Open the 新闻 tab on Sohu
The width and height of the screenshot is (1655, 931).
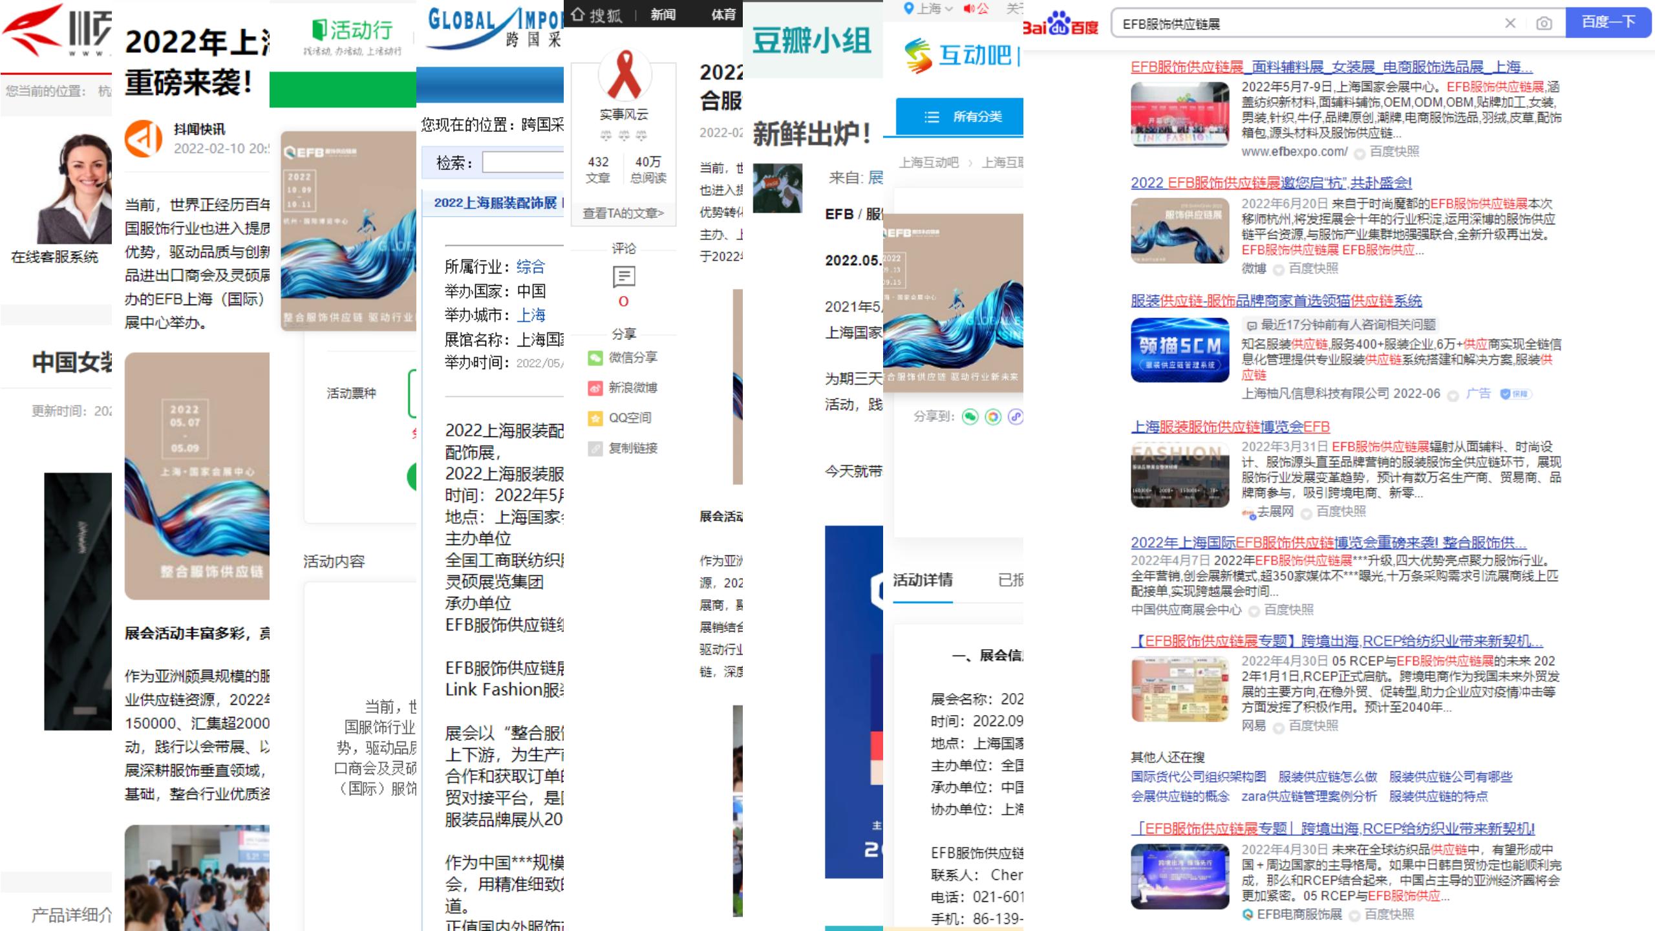click(x=663, y=15)
